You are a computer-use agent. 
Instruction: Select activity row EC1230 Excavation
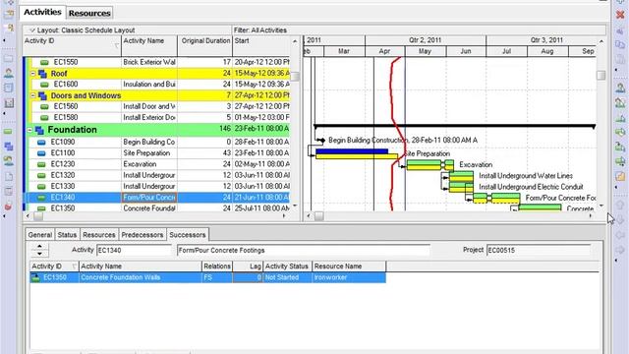pyautogui.click(x=157, y=164)
